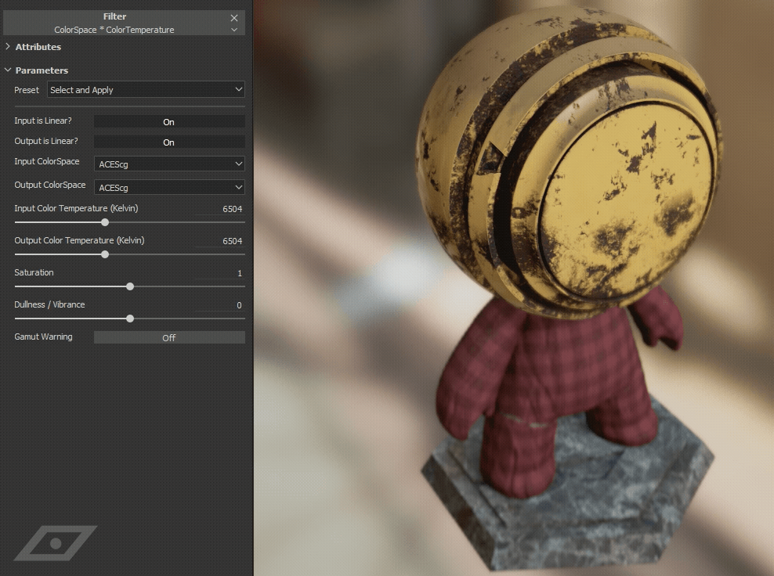774x576 pixels.
Task: Click the Gamut Warning label
Action: pyautogui.click(x=43, y=337)
